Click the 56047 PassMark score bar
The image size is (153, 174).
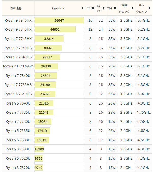pyautogui.click(x=59, y=20)
